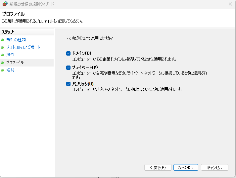The width and height of the screenshot is (236, 178).
Task: Click green bullet beside プロトコルおよびポート step
Action: pyautogui.click(x=3, y=47)
